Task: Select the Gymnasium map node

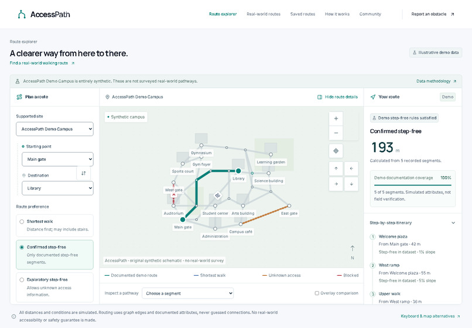Action: tap(201, 146)
